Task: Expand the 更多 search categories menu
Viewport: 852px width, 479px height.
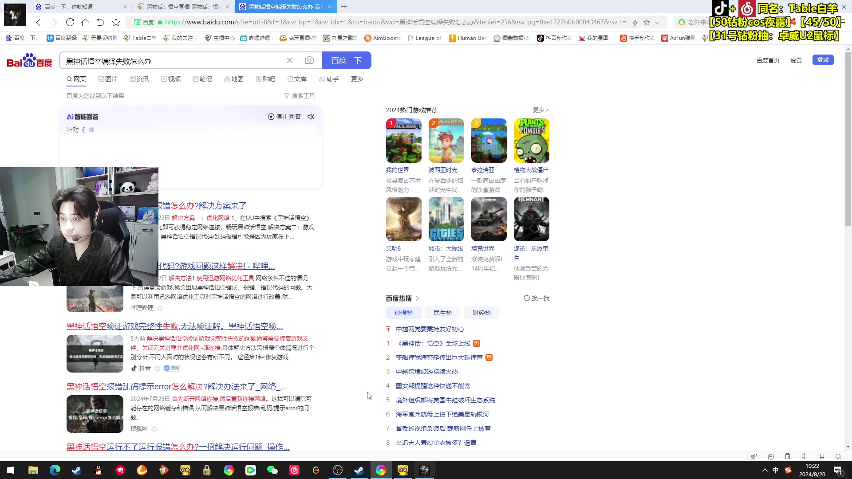Action: (x=356, y=79)
